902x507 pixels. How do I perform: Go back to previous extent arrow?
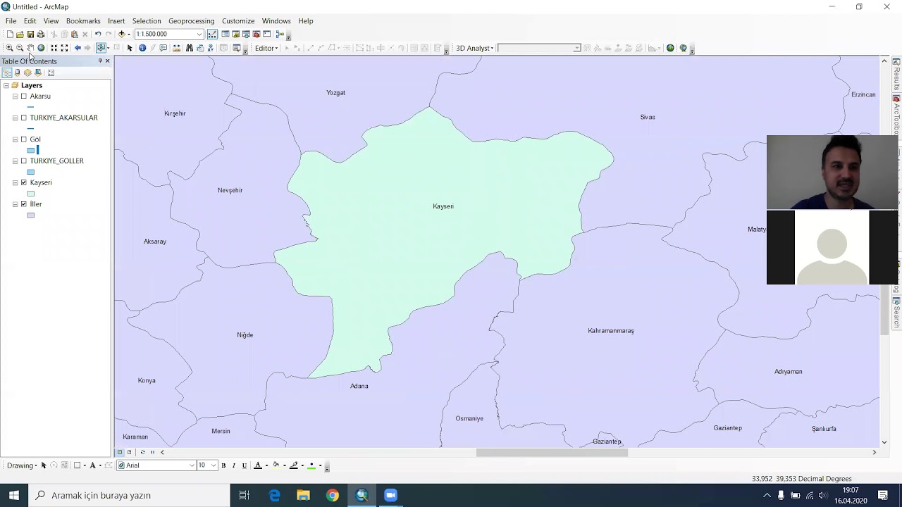tap(78, 48)
